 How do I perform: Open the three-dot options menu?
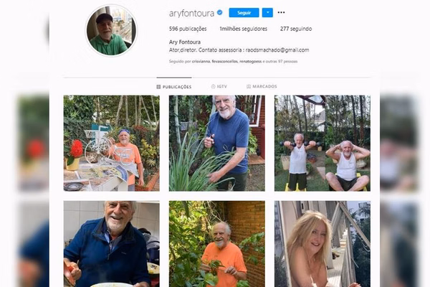[281, 12]
